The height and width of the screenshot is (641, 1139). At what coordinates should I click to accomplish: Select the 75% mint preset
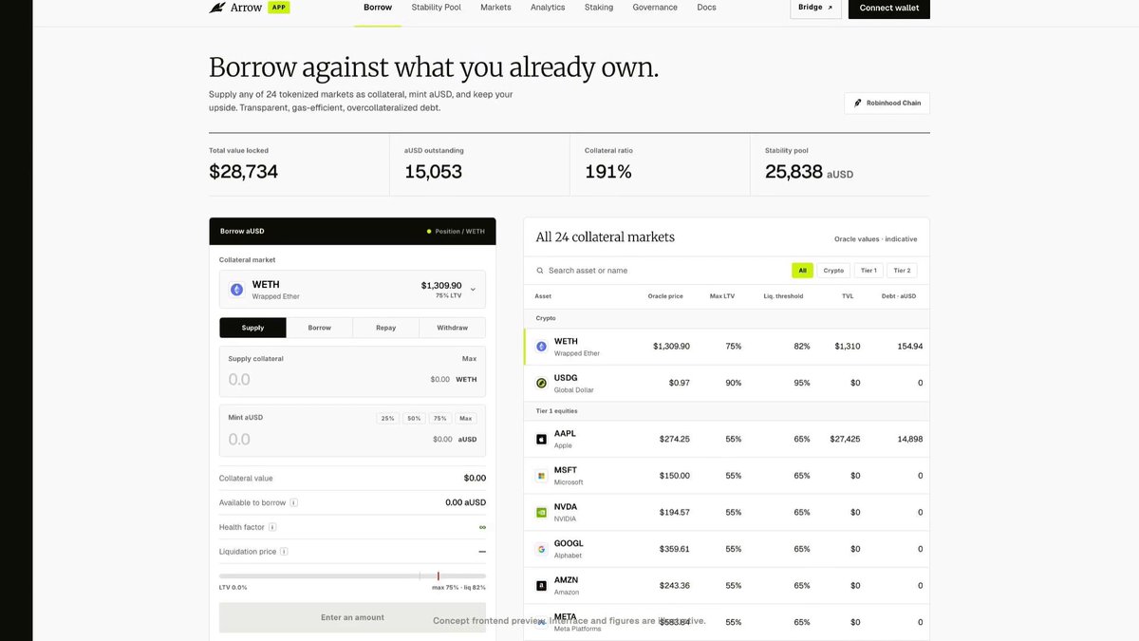(x=439, y=418)
